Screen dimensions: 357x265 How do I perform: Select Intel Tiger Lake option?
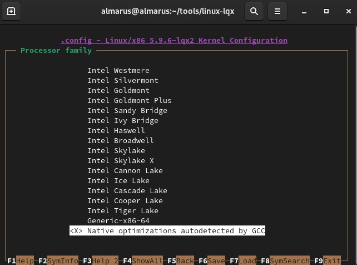click(123, 211)
